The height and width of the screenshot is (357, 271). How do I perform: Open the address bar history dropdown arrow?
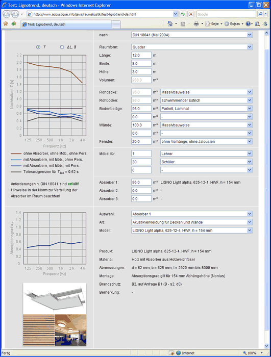pos(175,14)
